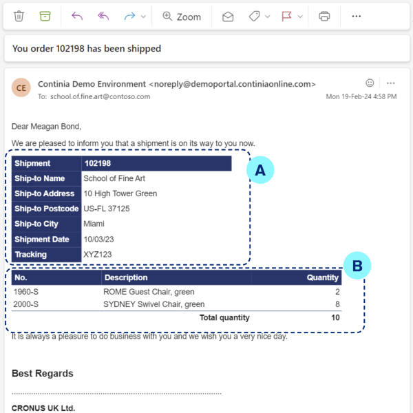Click the 'No.' column header
This screenshot has width=413, height=413.
56,277
